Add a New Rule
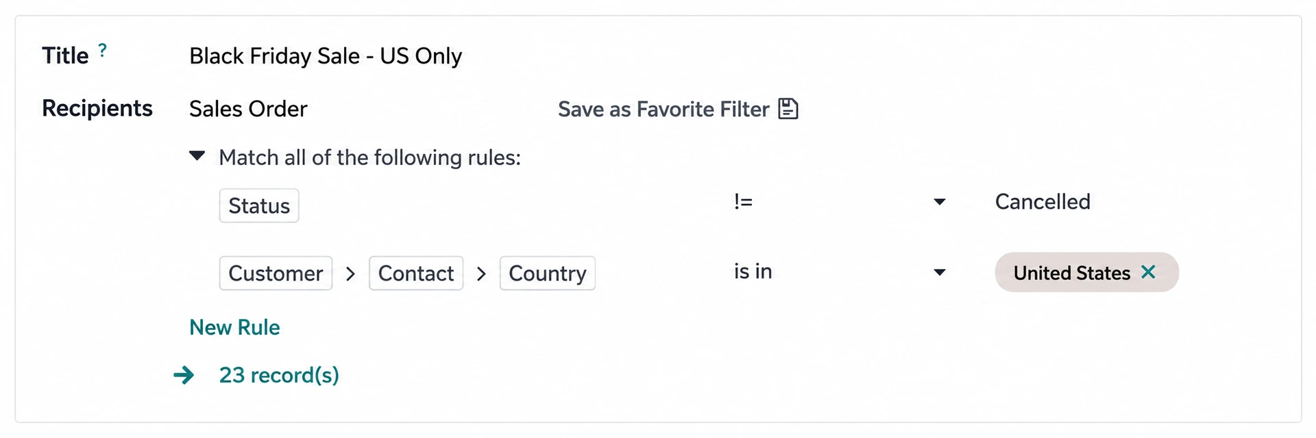The image size is (1316, 438). pos(234,327)
